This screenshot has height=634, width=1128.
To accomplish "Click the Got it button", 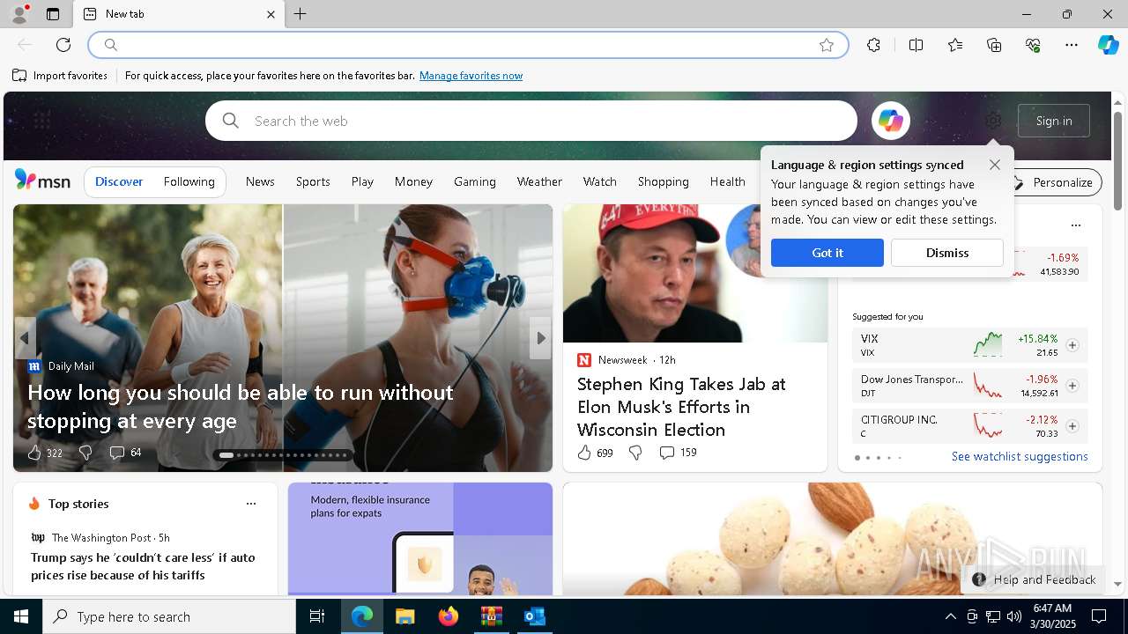I will click(827, 253).
